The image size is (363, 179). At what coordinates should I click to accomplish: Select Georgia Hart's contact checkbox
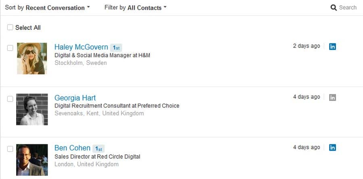(x=10, y=99)
